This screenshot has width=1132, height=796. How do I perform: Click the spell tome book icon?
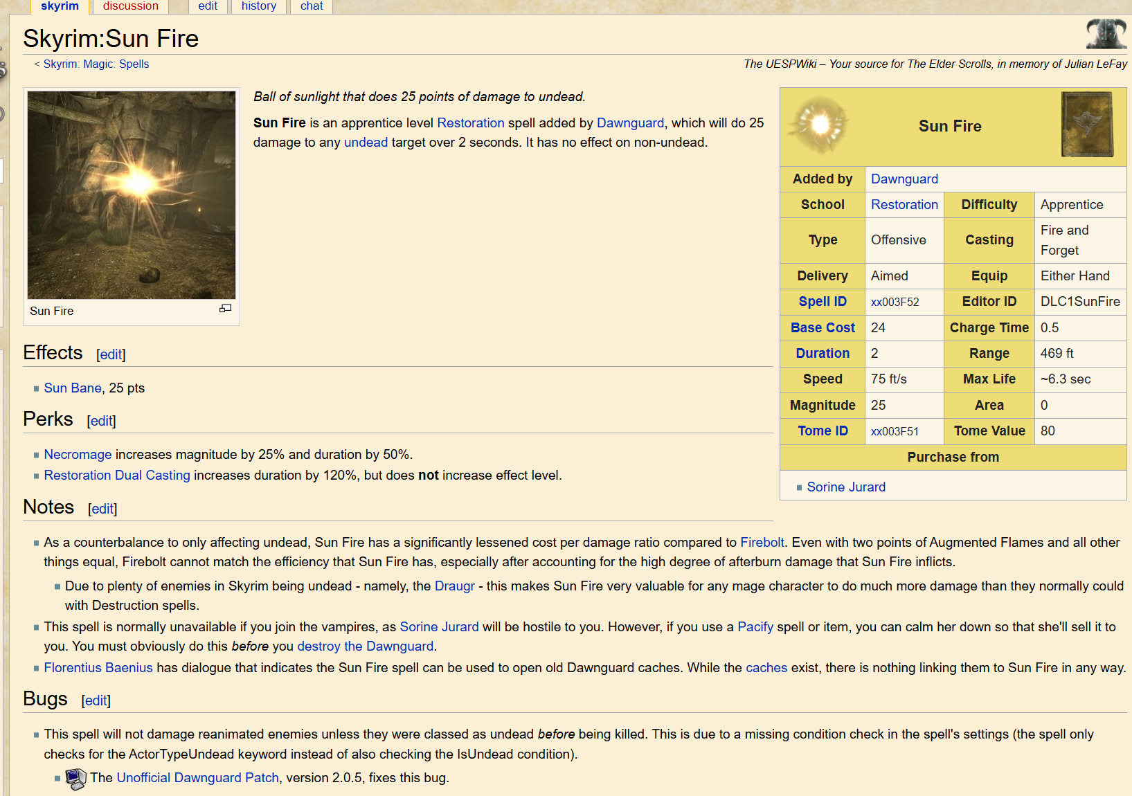[1087, 125]
